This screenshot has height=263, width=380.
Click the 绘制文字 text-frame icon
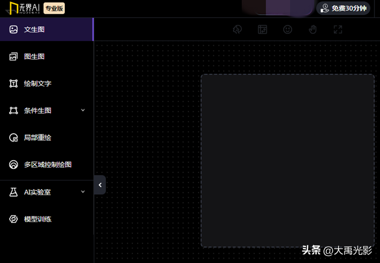click(x=13, y=83)
